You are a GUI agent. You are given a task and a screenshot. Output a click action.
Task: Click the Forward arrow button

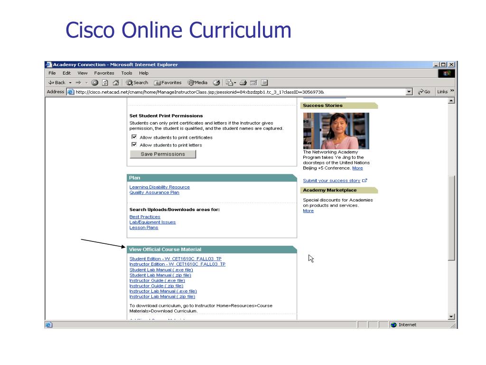pos(78,83)
